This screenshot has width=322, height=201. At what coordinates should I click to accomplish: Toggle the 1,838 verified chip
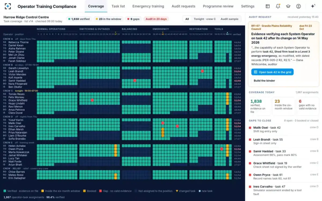(x=79, y=19)
